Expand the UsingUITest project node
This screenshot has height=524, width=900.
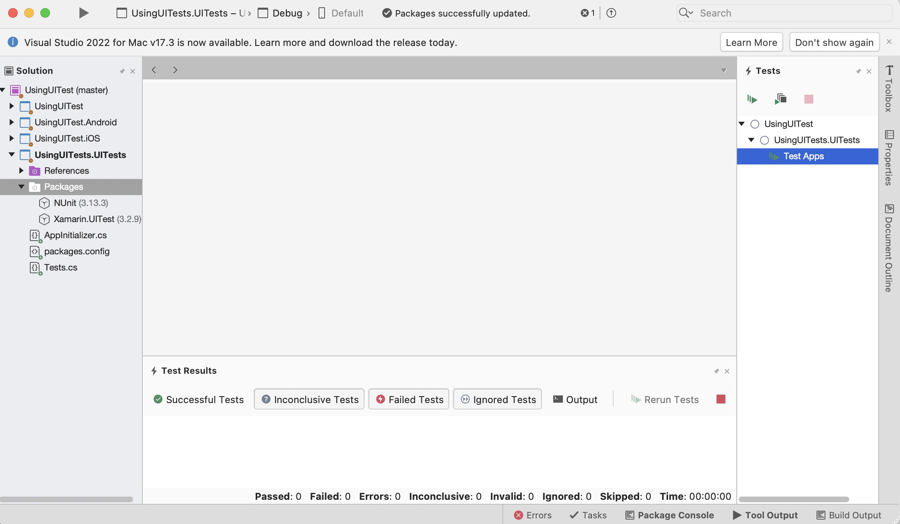pyautogui.click(x=11, y=106)
